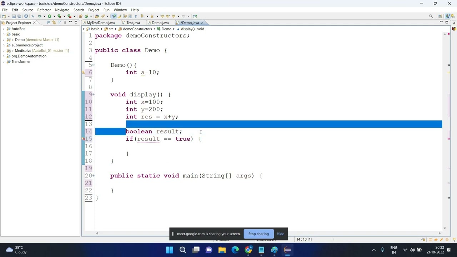
Task: Collapse the main method fold on line 20
Action: click(94, 176)
